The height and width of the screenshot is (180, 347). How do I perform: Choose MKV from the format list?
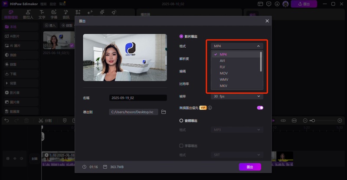pos(224,86)
